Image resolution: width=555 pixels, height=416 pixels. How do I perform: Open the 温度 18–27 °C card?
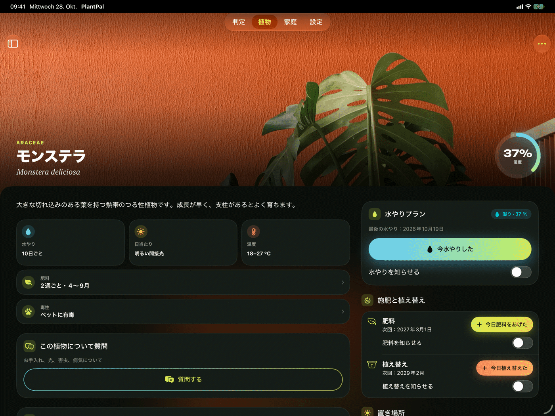(x=296, y=242)
